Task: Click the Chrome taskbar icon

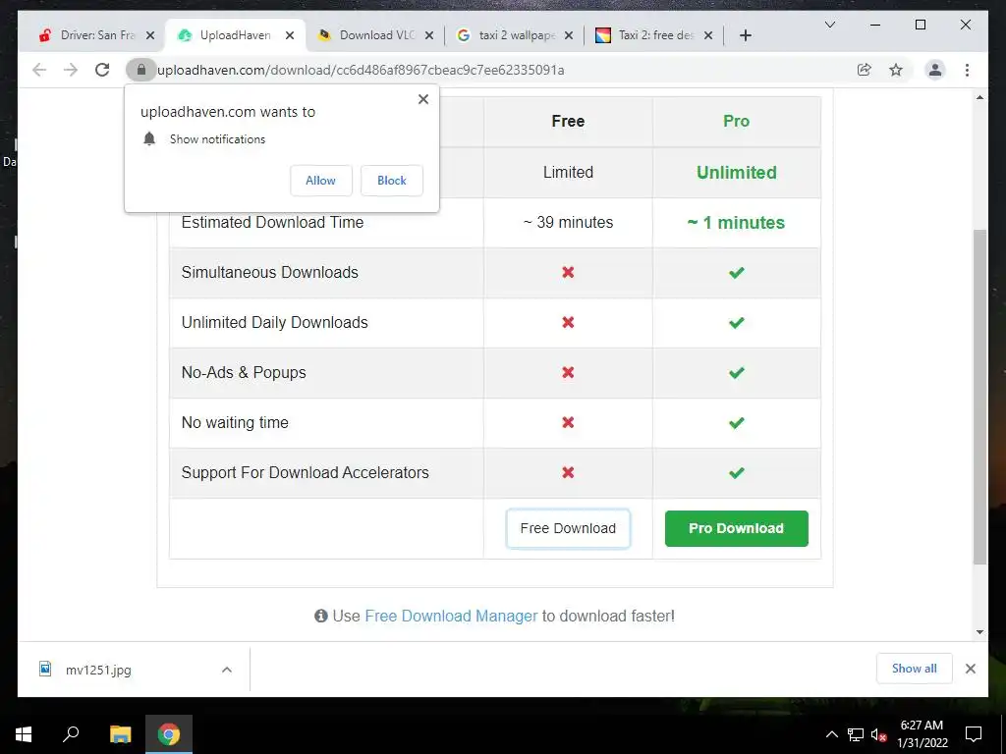Action: tap(169, 734)
